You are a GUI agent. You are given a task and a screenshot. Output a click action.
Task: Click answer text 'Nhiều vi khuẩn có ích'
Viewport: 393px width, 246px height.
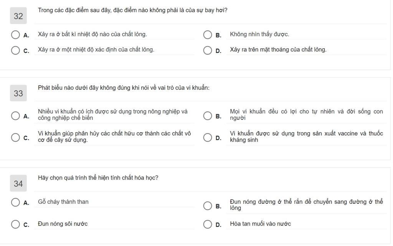tap(113, 114)
